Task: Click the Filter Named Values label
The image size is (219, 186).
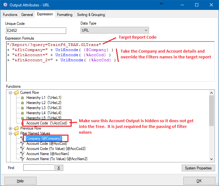Action: pos(35,133)
